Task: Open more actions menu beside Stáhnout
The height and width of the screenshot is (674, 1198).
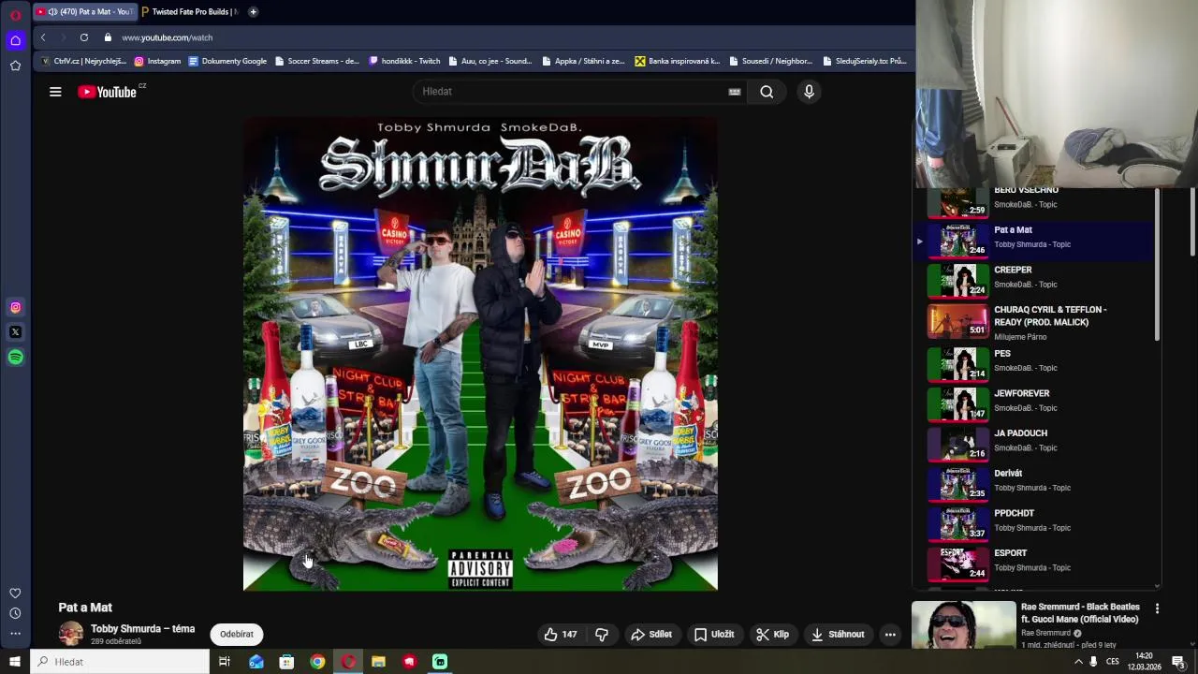Action: click(x=890, y=635)
